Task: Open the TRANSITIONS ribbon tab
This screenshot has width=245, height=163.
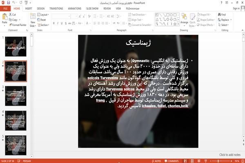Action: (x=56, y=9)
